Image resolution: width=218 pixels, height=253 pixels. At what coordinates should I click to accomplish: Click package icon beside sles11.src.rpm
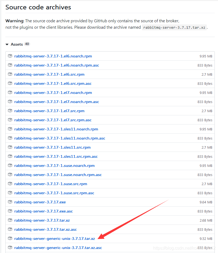point(10,147)
